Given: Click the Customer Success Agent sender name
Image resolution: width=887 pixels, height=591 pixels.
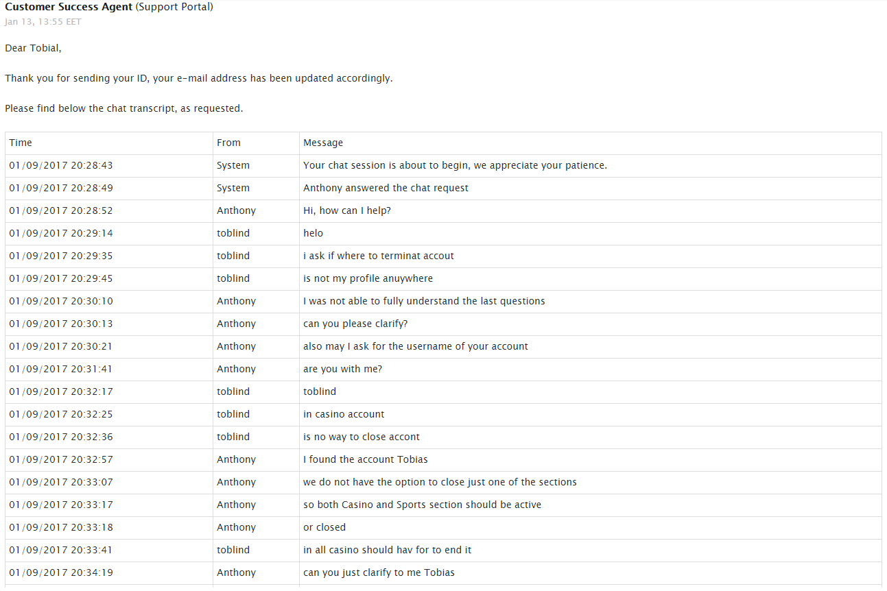Looking at the screenshot, I should [x=69, y=7].
